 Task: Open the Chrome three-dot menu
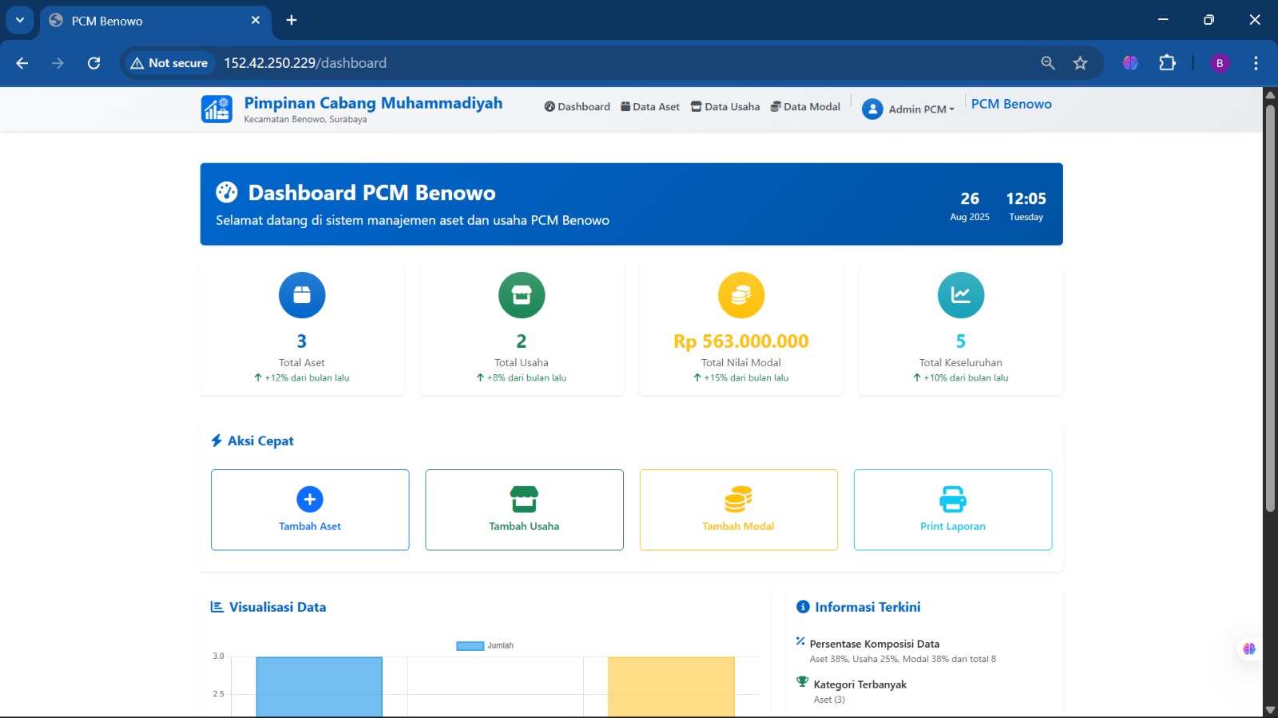click(x=1256, y=63)
